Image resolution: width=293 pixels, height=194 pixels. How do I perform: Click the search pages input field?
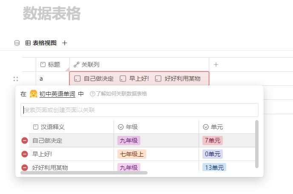(x=139, y=110)
